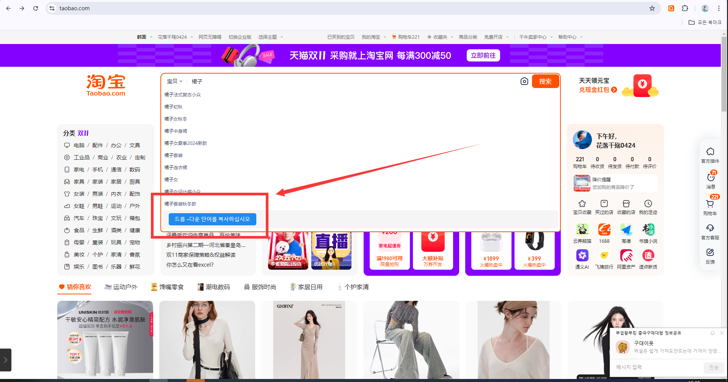Screen dimensions: 728x382
Task: Open the 千牛卖家中心 dropdown
Action: point(536,37)
